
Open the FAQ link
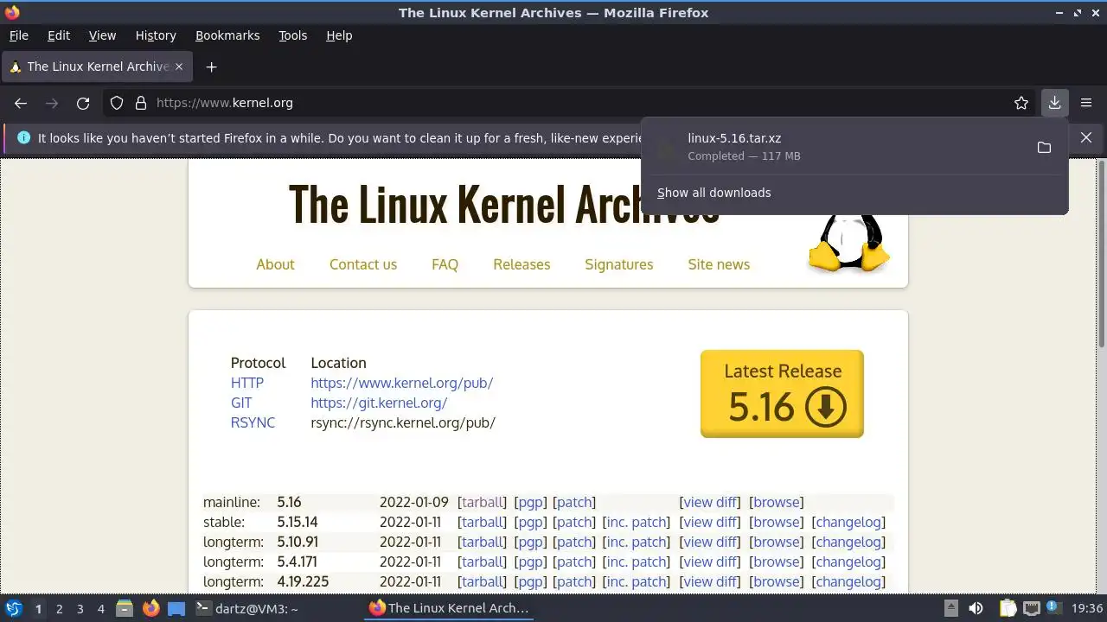[445, 264]
